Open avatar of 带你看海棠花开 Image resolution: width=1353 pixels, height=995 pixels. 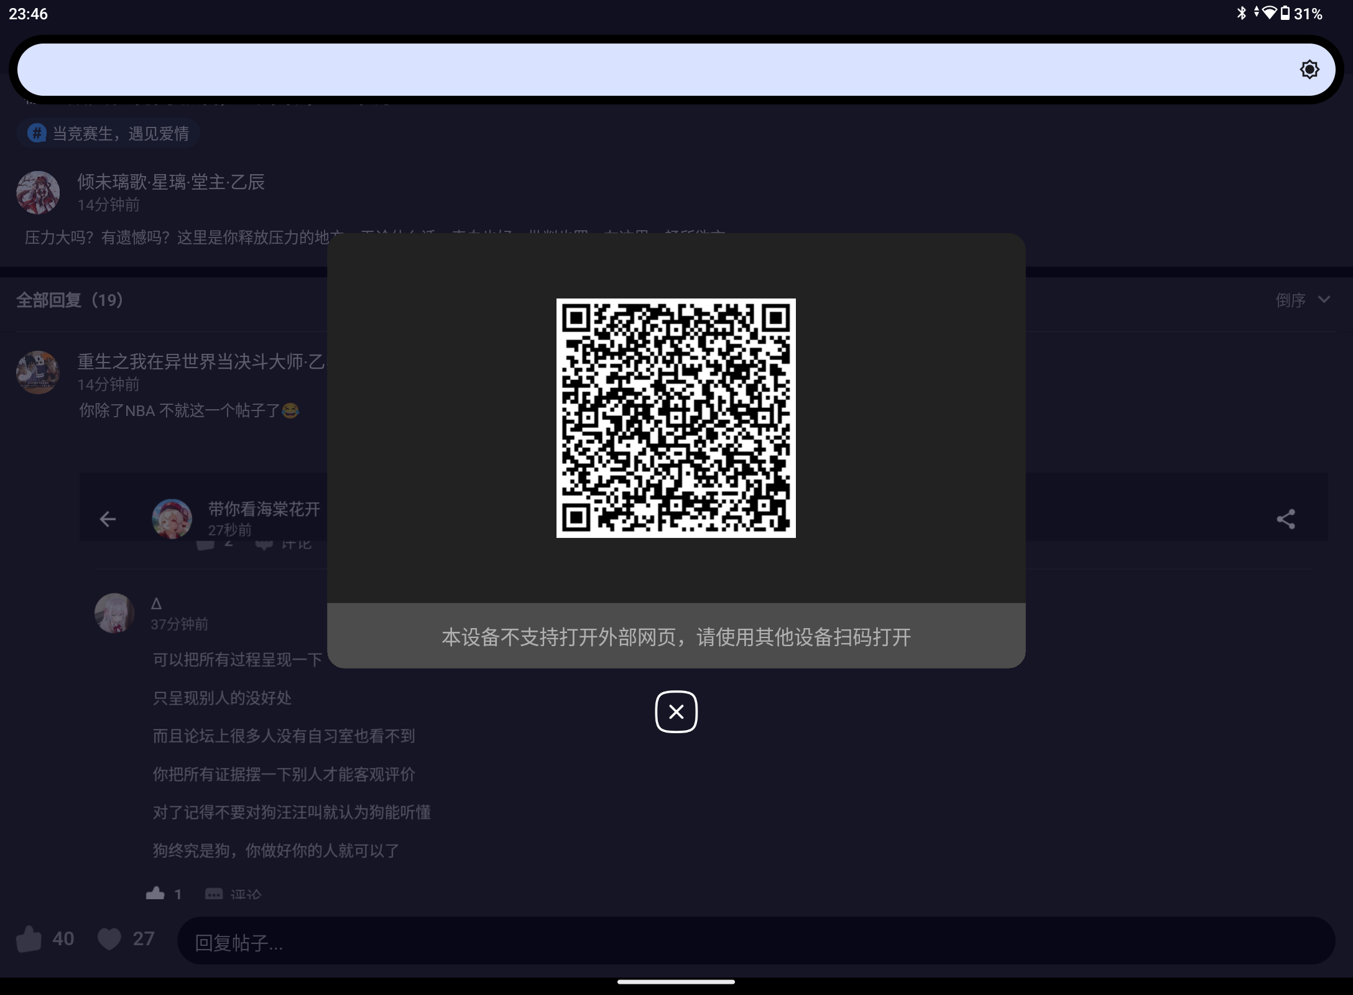(x=172, y=519)
